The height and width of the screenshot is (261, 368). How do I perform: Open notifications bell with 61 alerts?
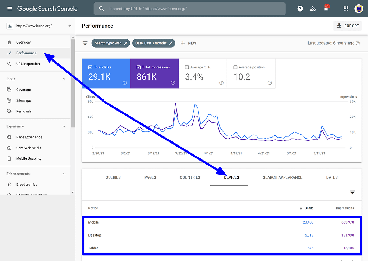pos(326,9)
